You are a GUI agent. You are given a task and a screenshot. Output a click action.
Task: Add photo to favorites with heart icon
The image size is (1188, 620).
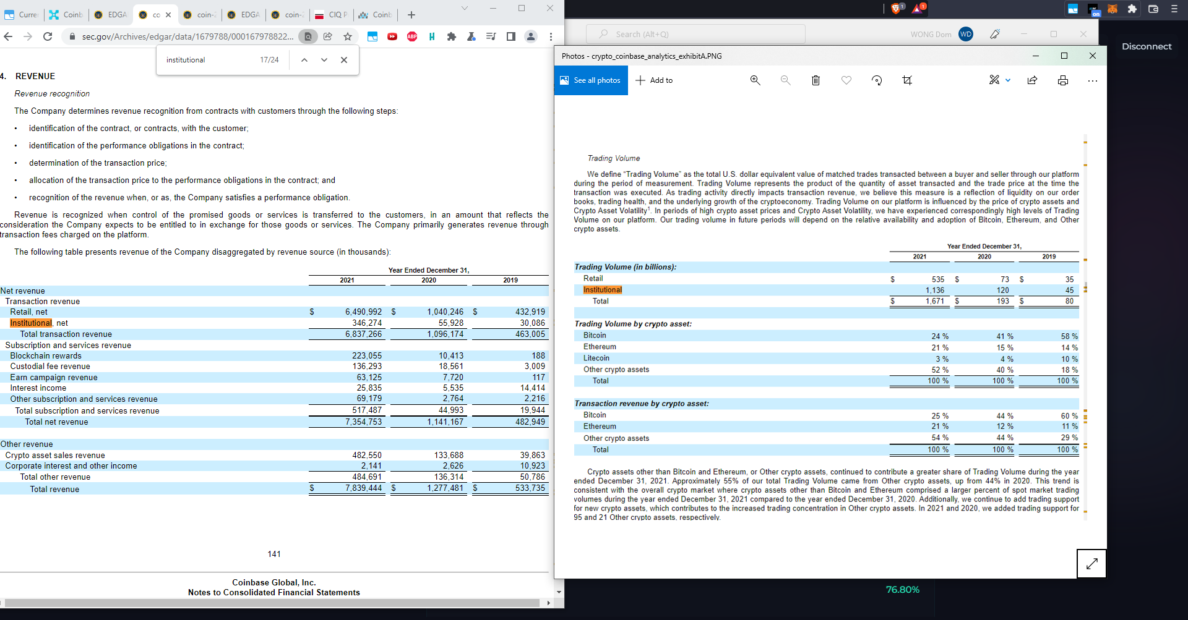(846, 80)
